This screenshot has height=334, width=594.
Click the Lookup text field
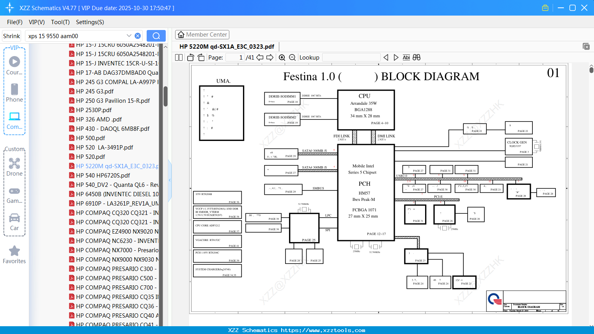tap(351, 57)
